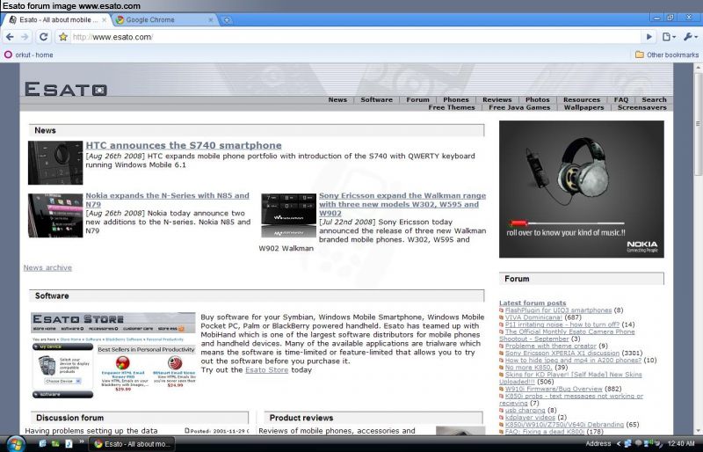The width and height of the screenshot is (703, 452).
Task: Open FlashPlugin for UIQ3 smartphones thread
Action: 558,310
